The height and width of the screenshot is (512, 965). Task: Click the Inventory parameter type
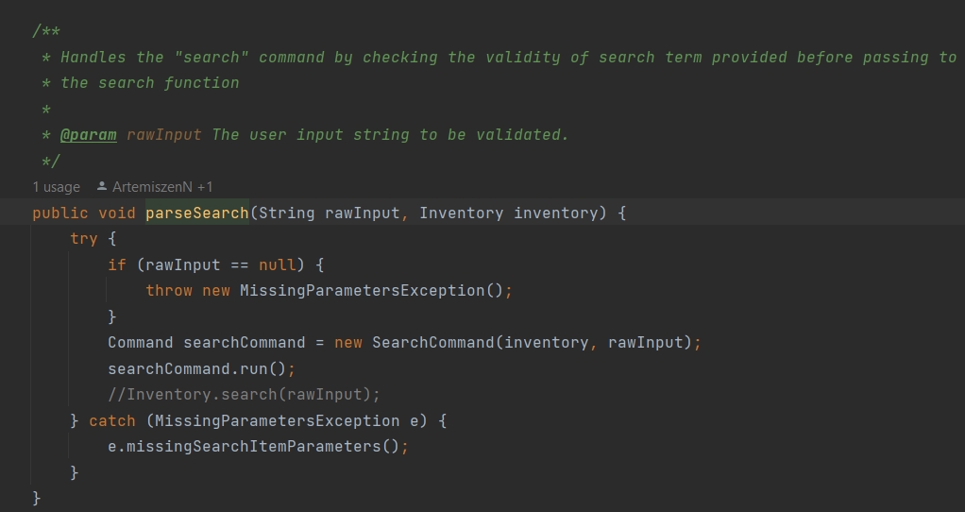[x=461, y=213]
